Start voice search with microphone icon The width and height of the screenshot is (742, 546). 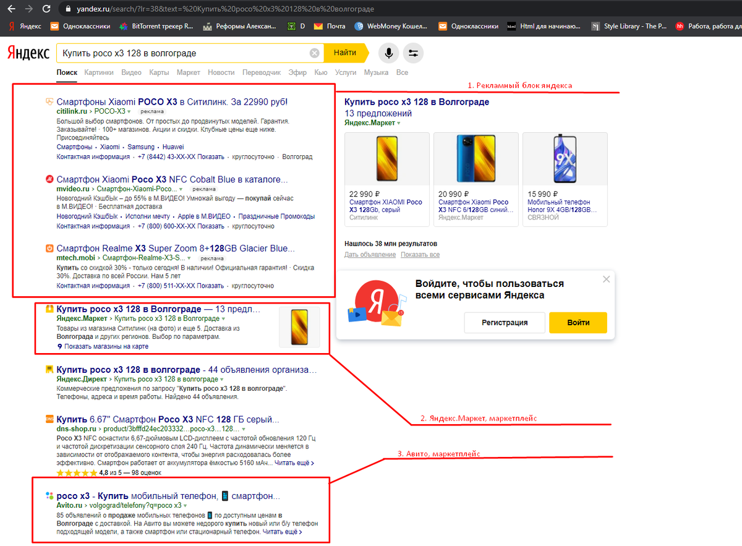(x=389, y=53)
